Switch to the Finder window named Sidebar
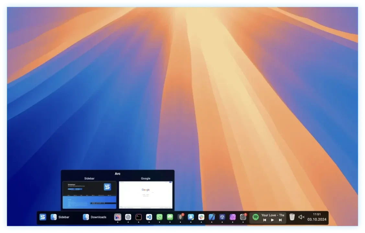The height and width of the screenshot is (233, 365). coord(60,217)
